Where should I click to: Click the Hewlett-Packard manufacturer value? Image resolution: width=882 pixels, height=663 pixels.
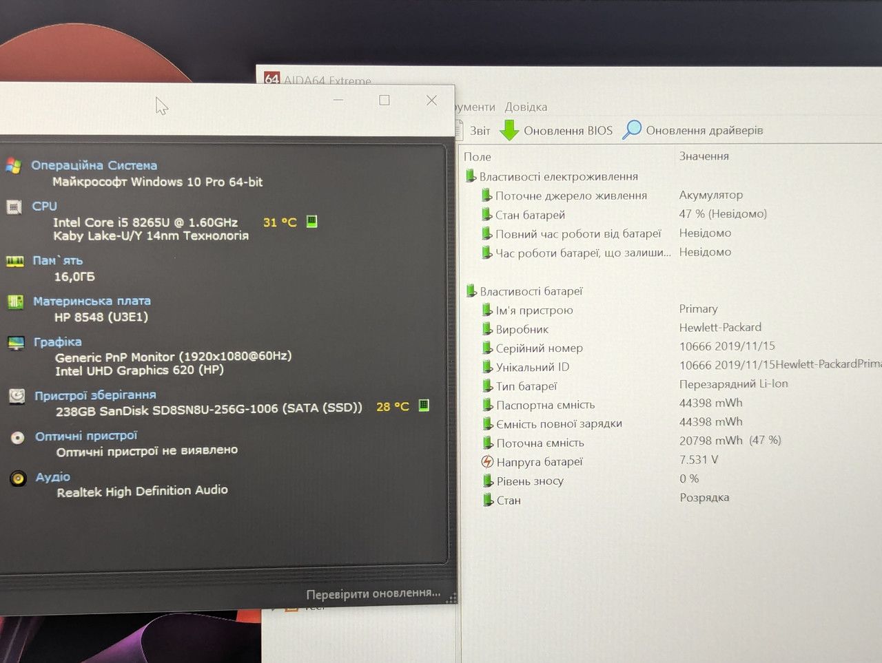pyautogui.click(x=720, y=327)
